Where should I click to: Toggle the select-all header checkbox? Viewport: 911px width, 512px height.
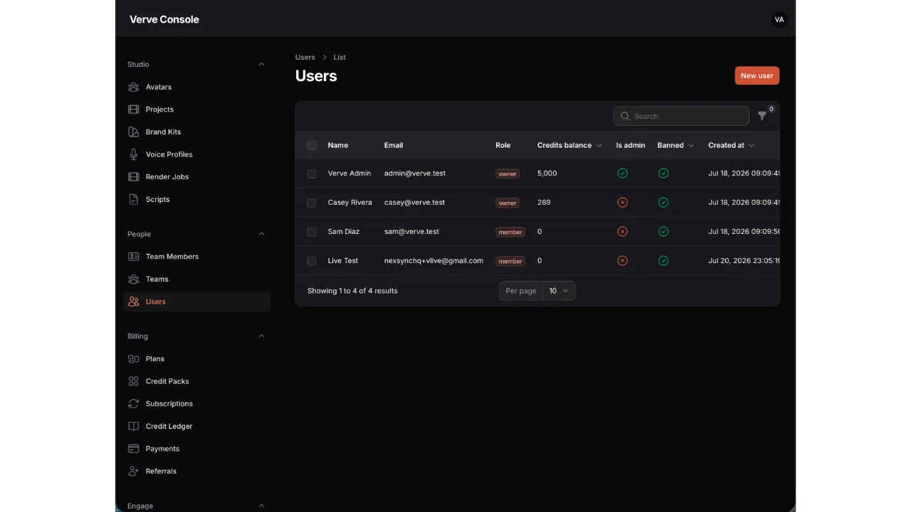pyautogui.click(x=312, y=145)
